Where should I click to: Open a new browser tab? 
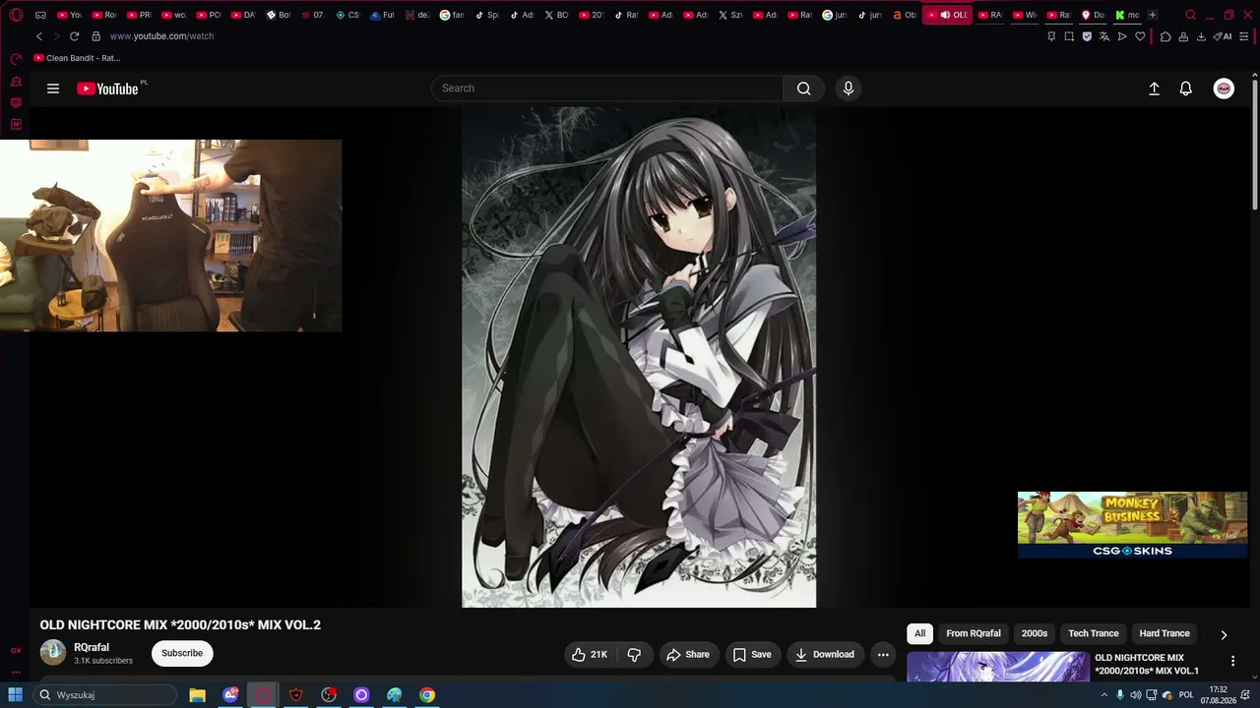click(1153, 15)
